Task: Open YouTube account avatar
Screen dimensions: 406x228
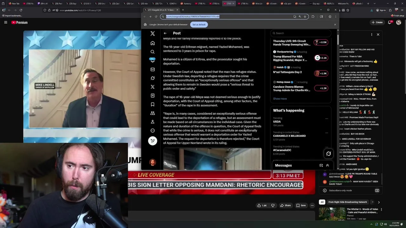Action: [x=399, y=22]
